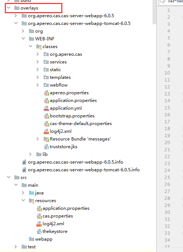Click the static folder icon

coord(46,69)
